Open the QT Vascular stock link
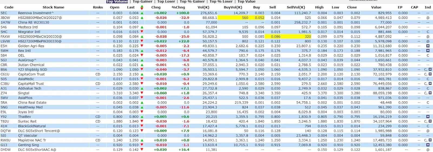The height and width of the screenshot is (152, 433). click(28, 136)
